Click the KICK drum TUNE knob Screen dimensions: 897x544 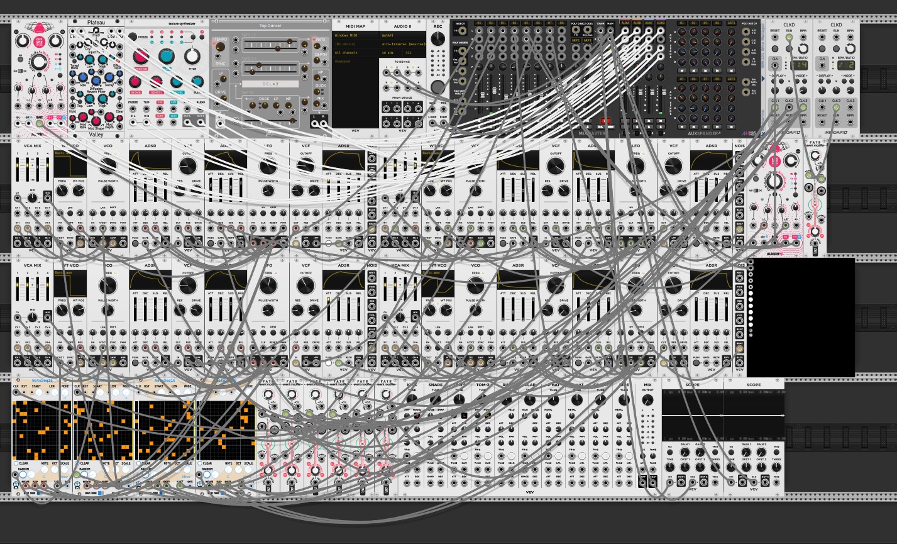[412, 400]
